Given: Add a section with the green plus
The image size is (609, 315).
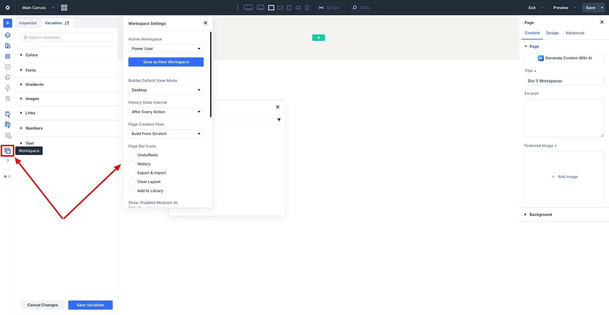Looking at the screenshot, I should (x=318, y=38).
